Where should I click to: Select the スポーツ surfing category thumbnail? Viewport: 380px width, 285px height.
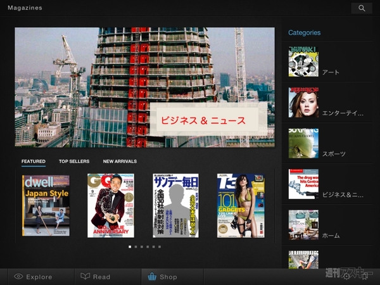[x=303, y=143]
